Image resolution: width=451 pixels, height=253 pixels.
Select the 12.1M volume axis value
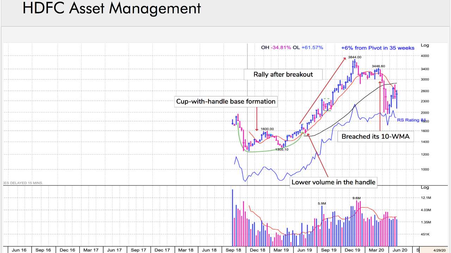pos(426,198)
